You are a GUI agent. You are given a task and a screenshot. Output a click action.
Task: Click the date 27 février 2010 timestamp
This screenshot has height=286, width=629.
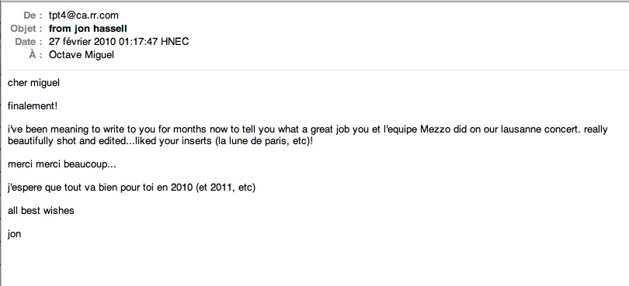[x=119, y=41]
